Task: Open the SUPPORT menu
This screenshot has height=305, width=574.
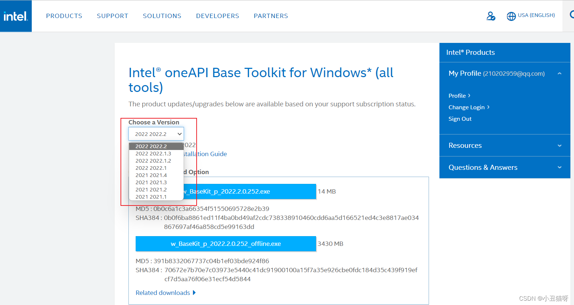Action: [x=113, y=16]
